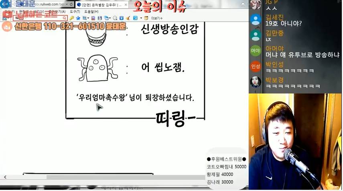Screen dimensions: 343x191
Task: Click 박보경's photo chat avatar
Action: point(256,82)
